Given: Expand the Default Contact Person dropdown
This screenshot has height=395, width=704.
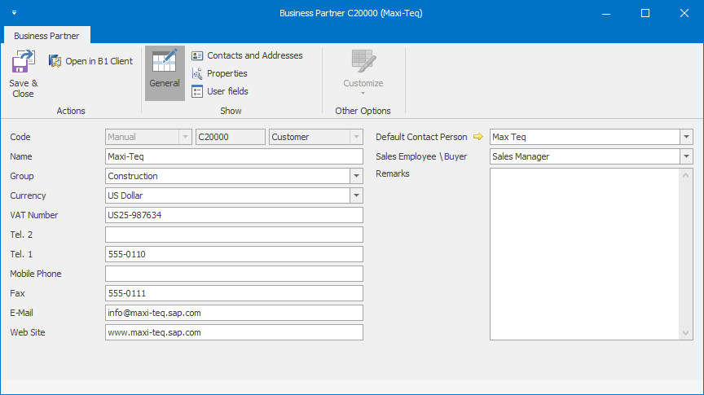Looking at the screenshot, I should point(686,137).
